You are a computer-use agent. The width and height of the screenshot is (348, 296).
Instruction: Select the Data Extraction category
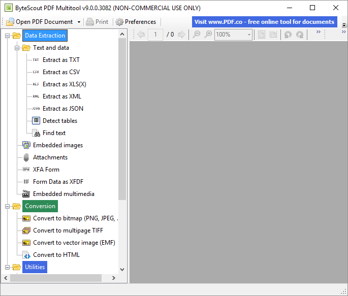tap(45, 36)
